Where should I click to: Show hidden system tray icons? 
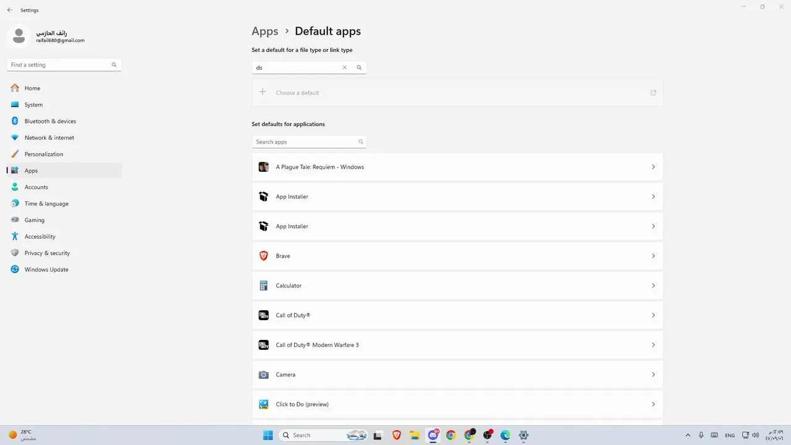coord(688,435)
